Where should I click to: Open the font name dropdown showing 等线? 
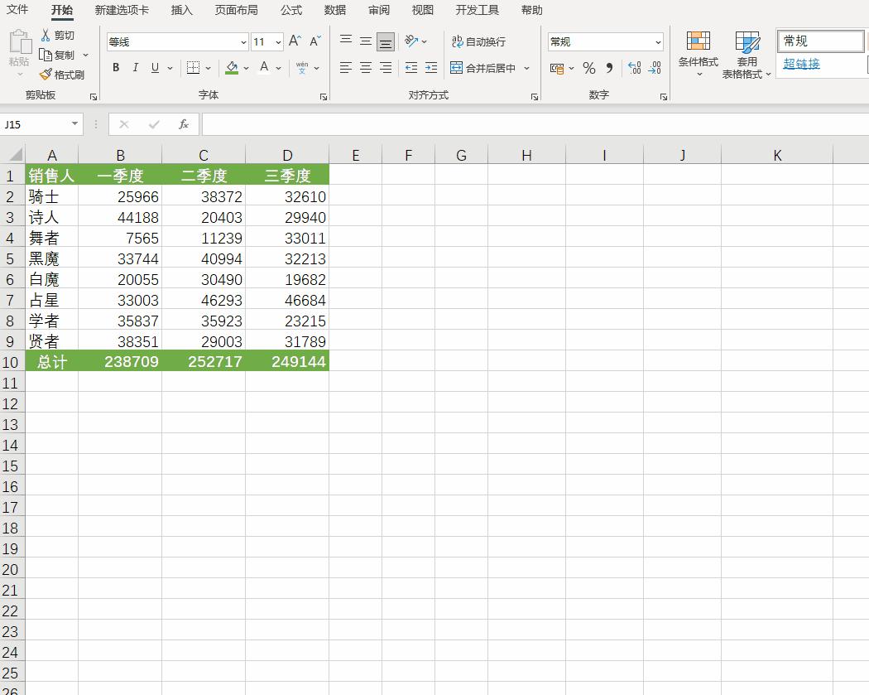point(243,42)
